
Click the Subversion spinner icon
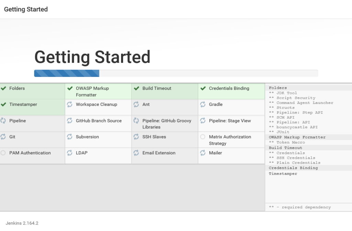pyautogui.click(x=69, y=137)
